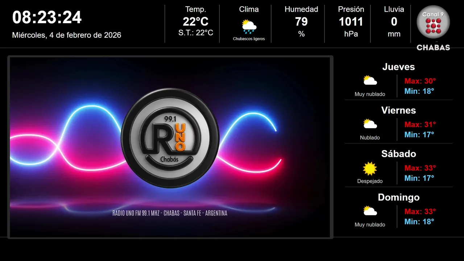Click the light showers weather icon
The width and height of the screenshot is (464, 261).
[249, 26]
